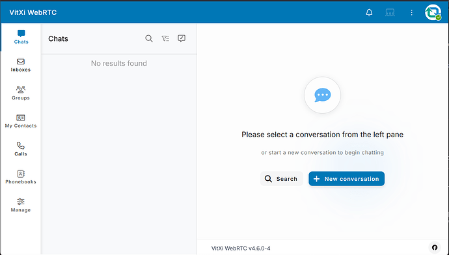The image size is (449, 255).
Task: Open the notifications bell icon
Action: pyautogui.click(x=369, y=12)
